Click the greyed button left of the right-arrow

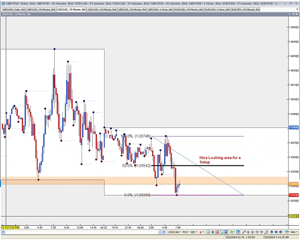[160, 232]
